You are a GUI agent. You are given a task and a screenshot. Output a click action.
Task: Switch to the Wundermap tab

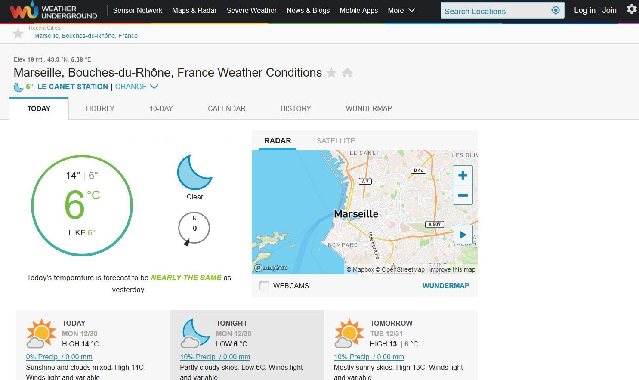pyautogui.click(x=369, y=108)
